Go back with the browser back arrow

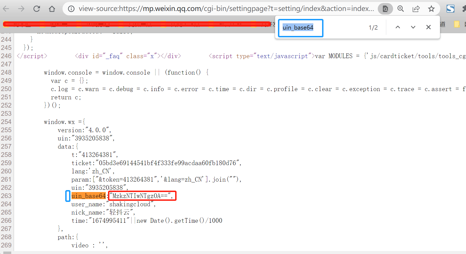click(x=6, y=9)
